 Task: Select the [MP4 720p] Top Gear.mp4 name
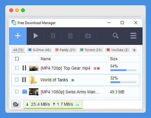click(65, 68)
